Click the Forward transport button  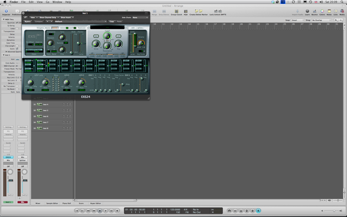pos(94,211)
